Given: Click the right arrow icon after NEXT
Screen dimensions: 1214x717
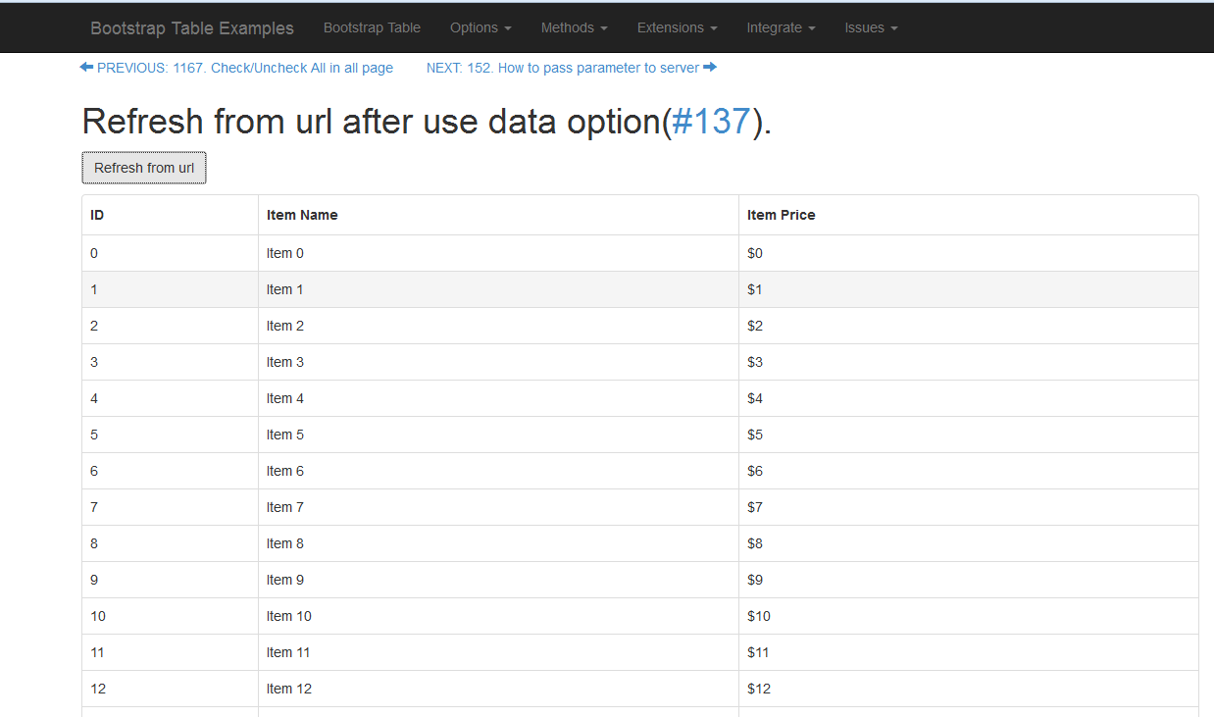Looking at the screenshot, I should coord(710,67).
